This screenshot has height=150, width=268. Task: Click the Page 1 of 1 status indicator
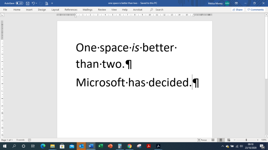tap(7, 140)
